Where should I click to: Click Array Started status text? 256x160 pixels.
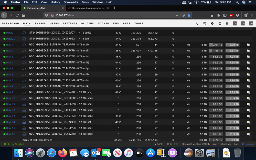pyautogui.click(x=16, y=144)
